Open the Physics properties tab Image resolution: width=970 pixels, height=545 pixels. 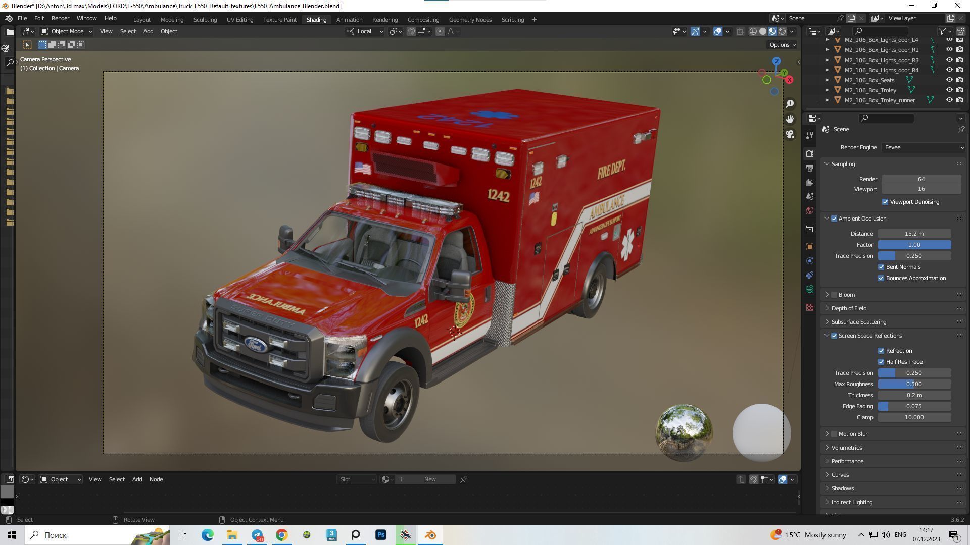pyautogui.click(x=810, y=261)
